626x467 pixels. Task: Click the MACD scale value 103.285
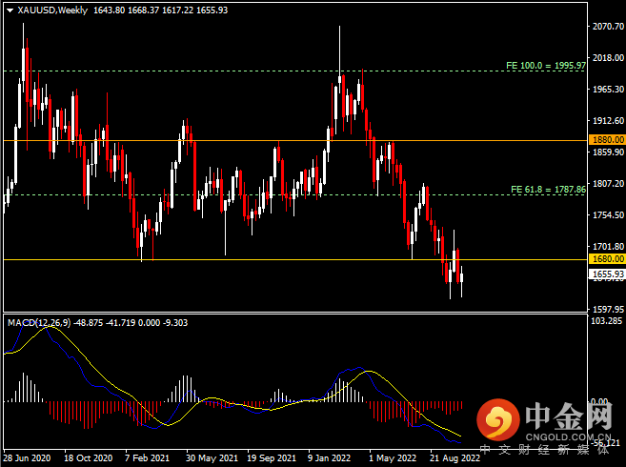(x=606, y=321)
